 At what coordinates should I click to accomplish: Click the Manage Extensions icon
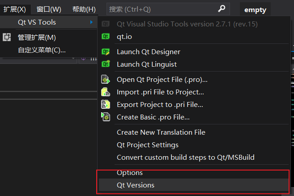coord(7,37)
